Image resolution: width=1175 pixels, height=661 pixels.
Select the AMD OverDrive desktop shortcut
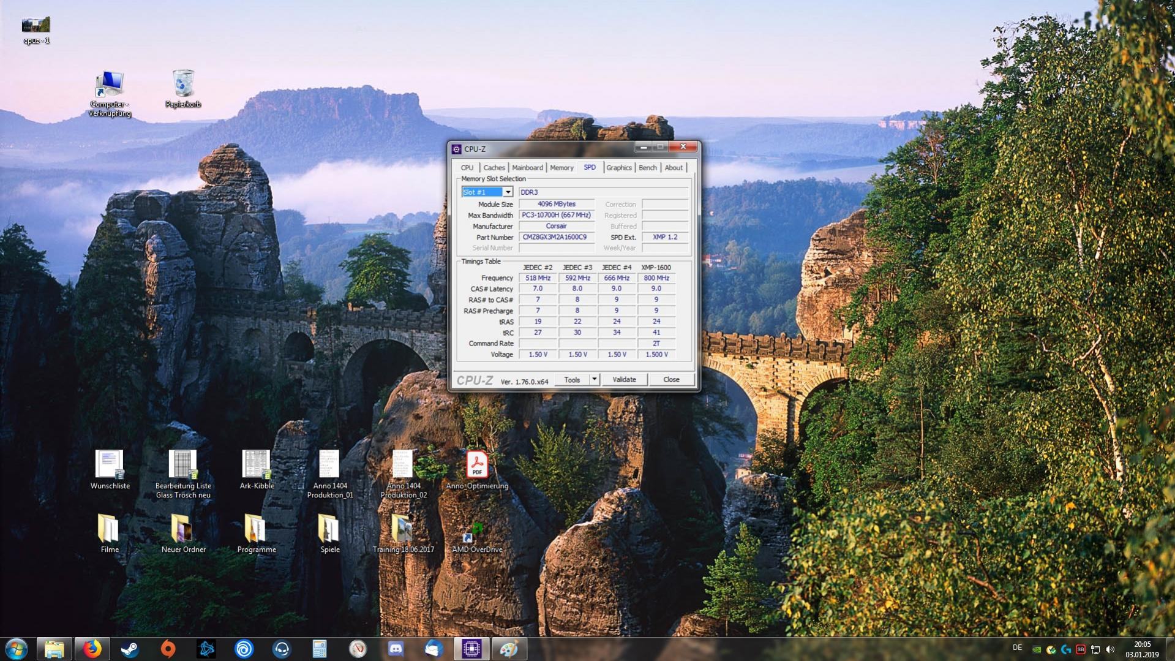point(477,538)
